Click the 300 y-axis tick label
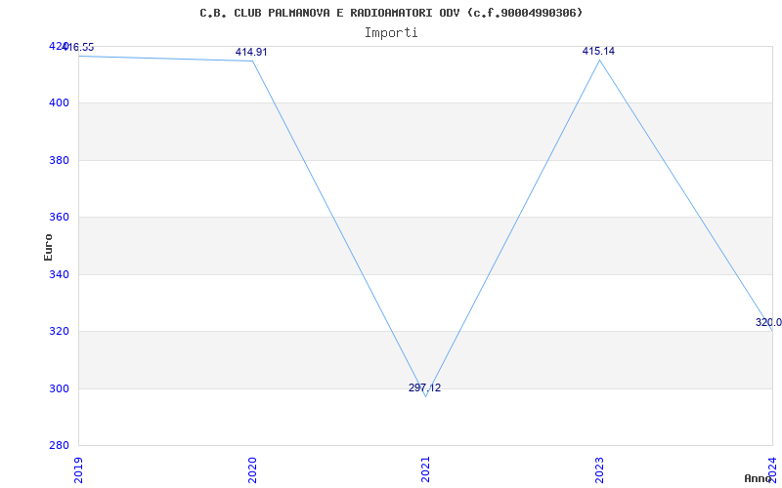This screenshot has height=488, width=782. tap(58, 388)
